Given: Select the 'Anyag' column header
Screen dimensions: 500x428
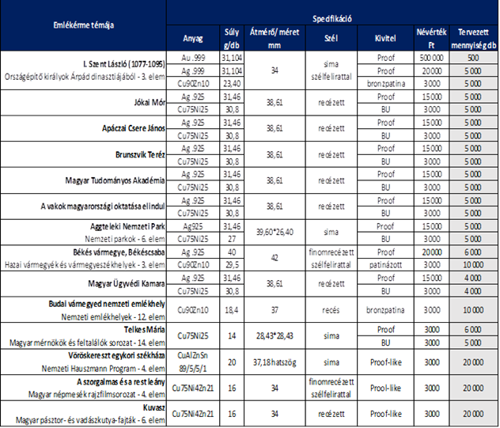Looking at the screenshot, I should pyautogui.click(x=193, y=38).
